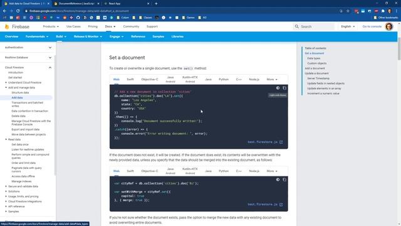Open the Docs dropdown menu
401x226 pixels.
pyautogui.click(x=110, y=26)
